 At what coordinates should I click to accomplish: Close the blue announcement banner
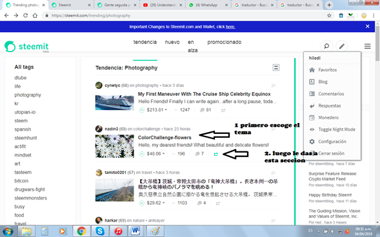click(x=367, y=26)
